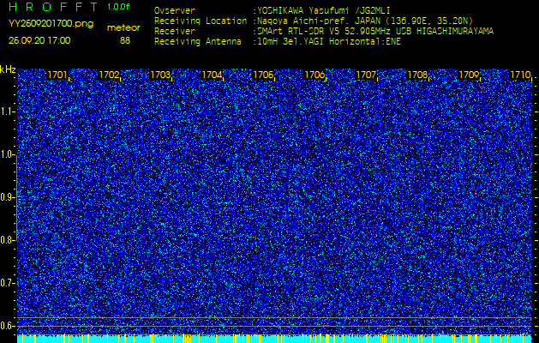Click the 1.0 frequency axis label
Viewport: 539px width, 343px height.
tap(8, 154)
